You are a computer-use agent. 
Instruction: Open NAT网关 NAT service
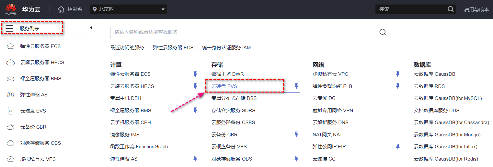327,134
